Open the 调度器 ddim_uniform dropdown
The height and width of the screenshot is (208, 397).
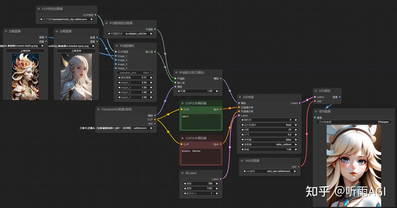pyautogui.click(x=269, y=144)
